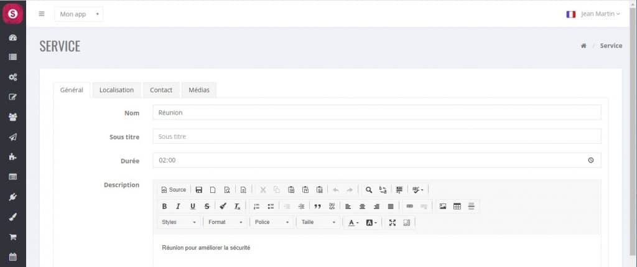Click the Remove Format icon

coord(237,207)
